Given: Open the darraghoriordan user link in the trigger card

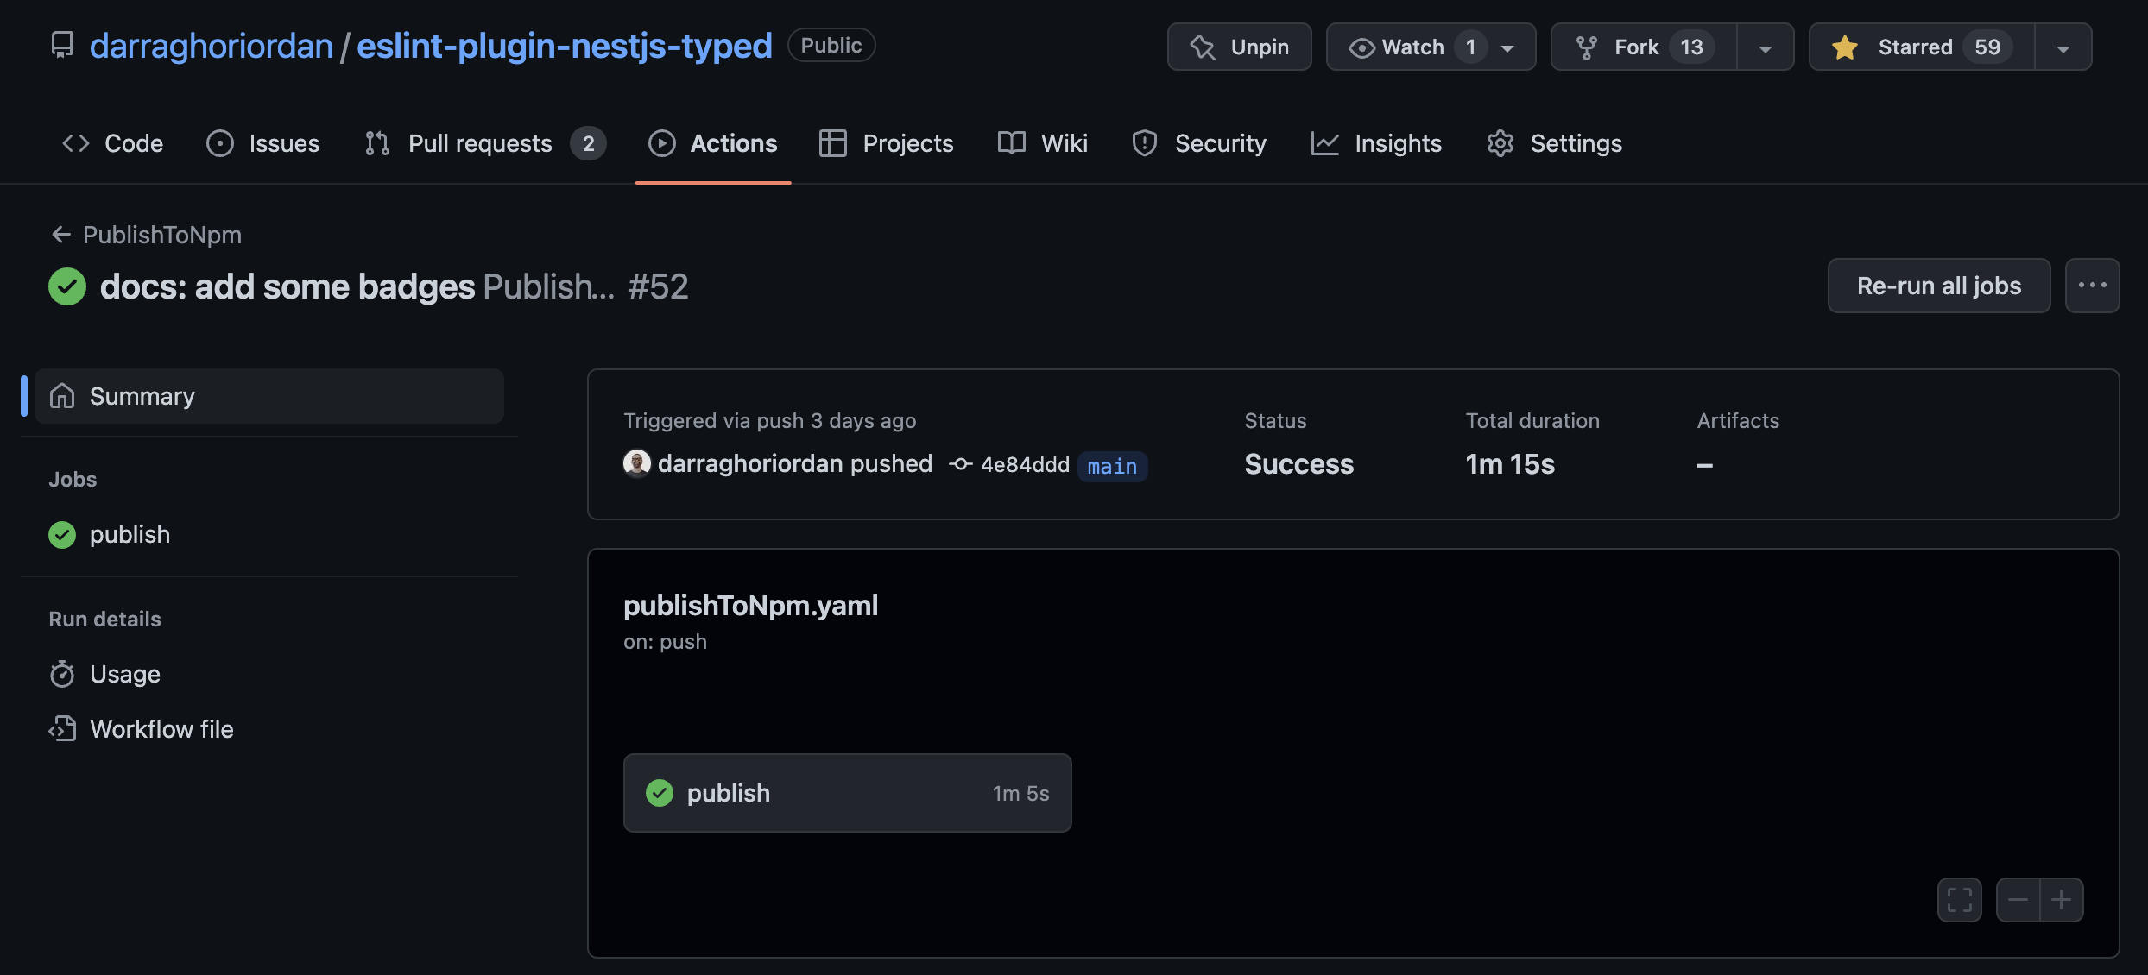Looking at the screenshot, I should [750, 463].
